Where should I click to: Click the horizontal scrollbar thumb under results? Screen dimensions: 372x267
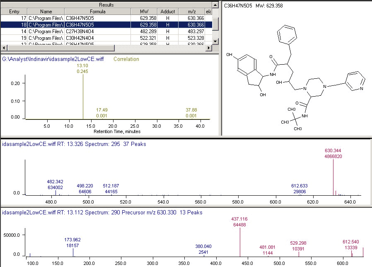pos(61,48)
